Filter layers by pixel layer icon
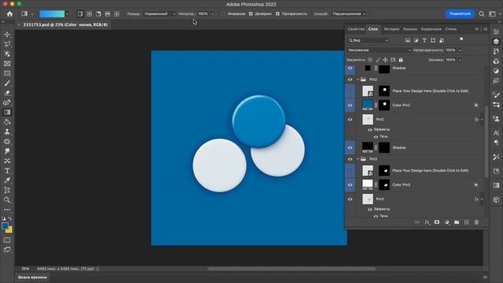This screenshot has width=503, height=283. (x=407, y=40)
